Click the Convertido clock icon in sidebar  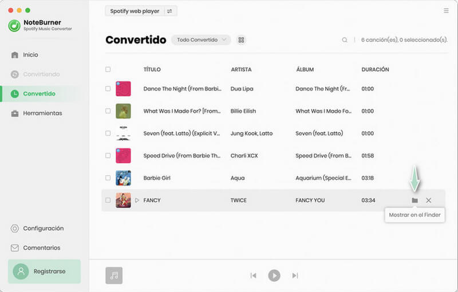click(15, 94)
